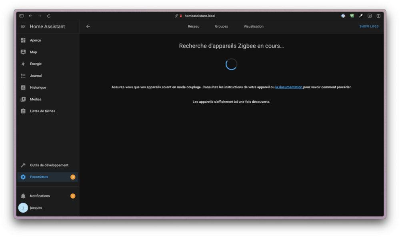Select Map label in sidebar

pyautogui.click(x=34, y=52)
